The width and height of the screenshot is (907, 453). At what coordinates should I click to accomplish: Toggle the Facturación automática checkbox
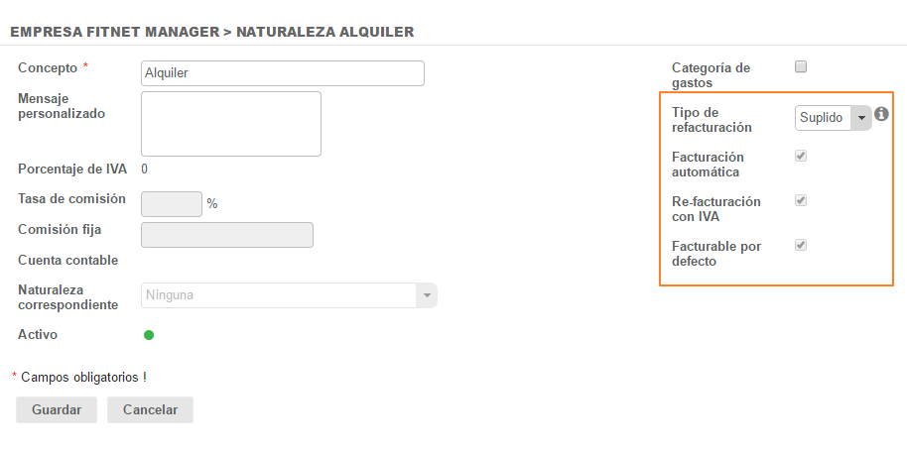pyautogui.click(x=801, y=156)
